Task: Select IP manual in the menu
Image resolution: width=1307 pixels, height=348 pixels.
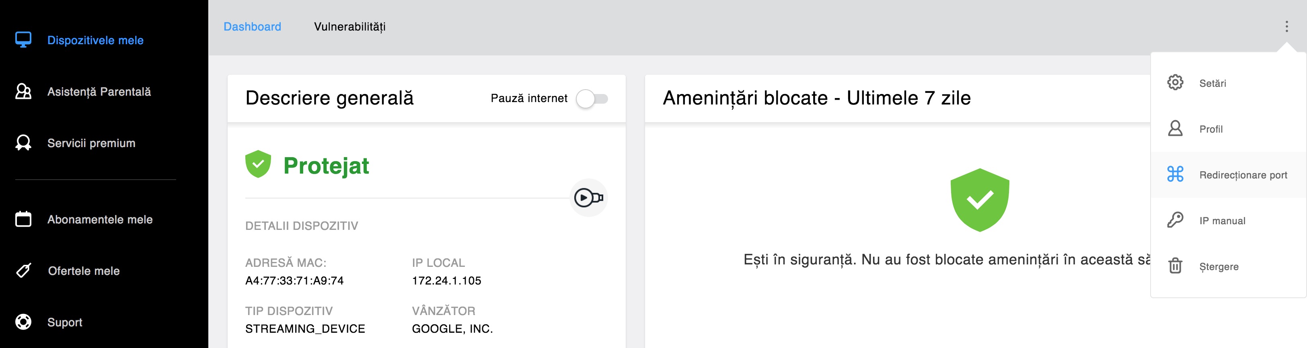Action: tap(1228, 220)
